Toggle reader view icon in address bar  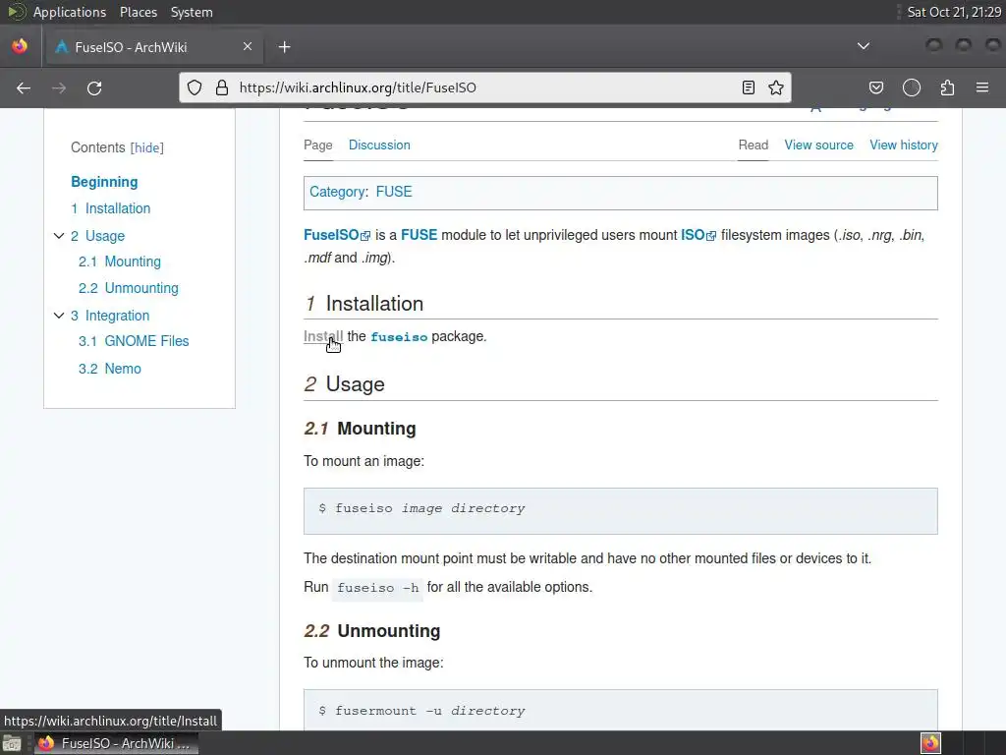748,87
